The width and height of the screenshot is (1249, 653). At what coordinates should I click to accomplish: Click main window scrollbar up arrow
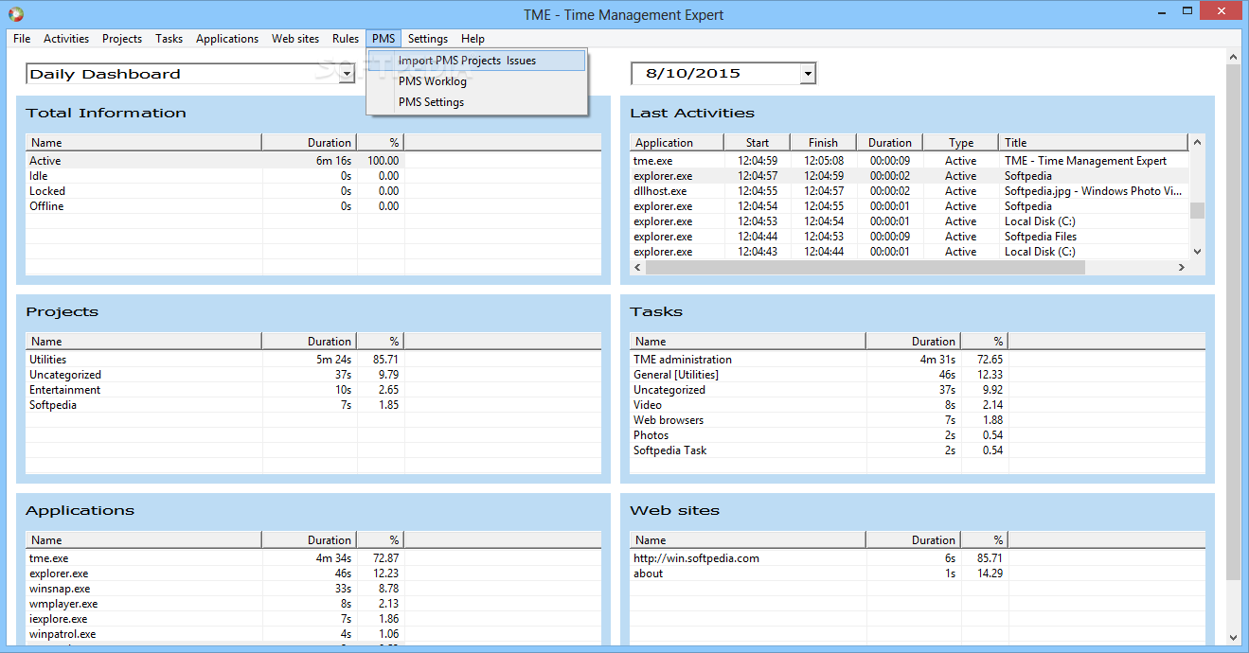tap(1233, 58)
